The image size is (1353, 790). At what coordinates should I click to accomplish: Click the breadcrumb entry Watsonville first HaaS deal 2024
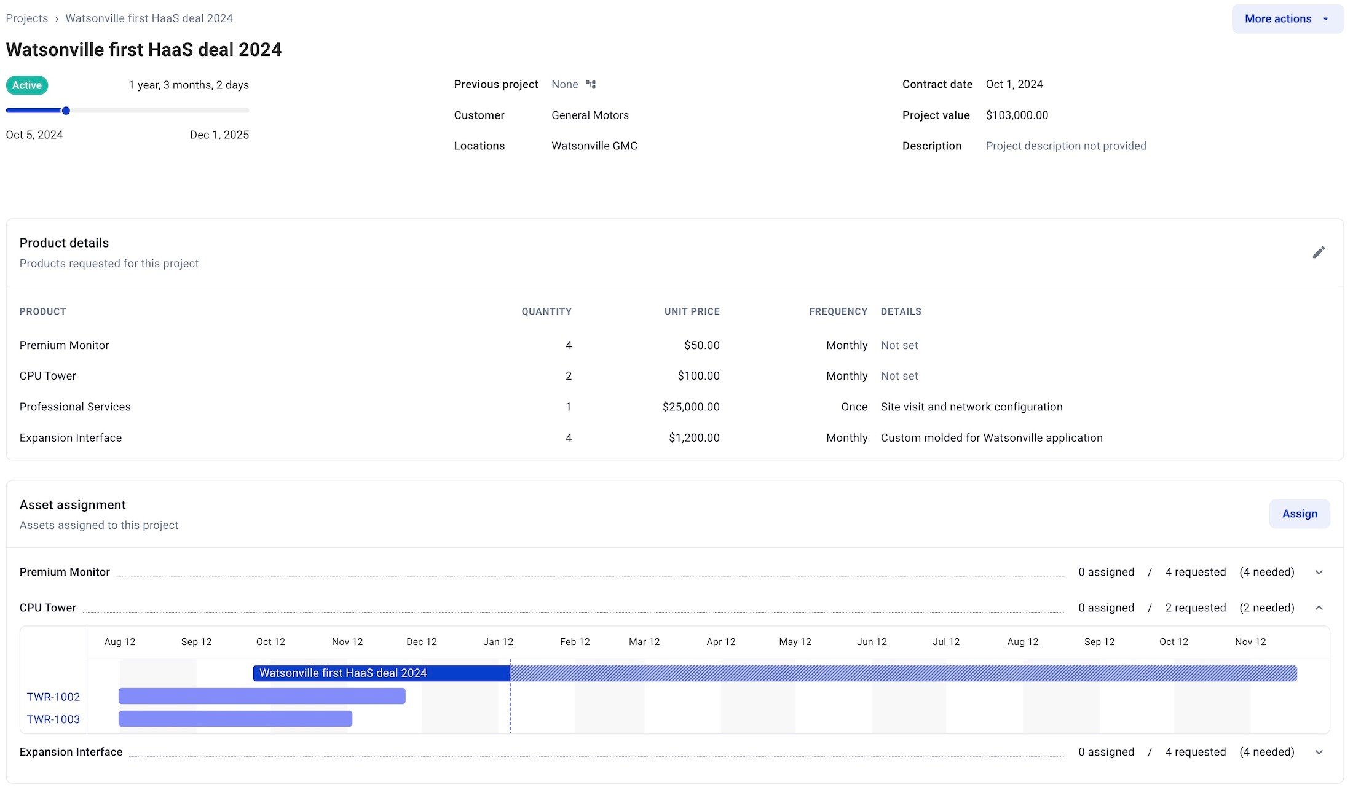(149, 18)
